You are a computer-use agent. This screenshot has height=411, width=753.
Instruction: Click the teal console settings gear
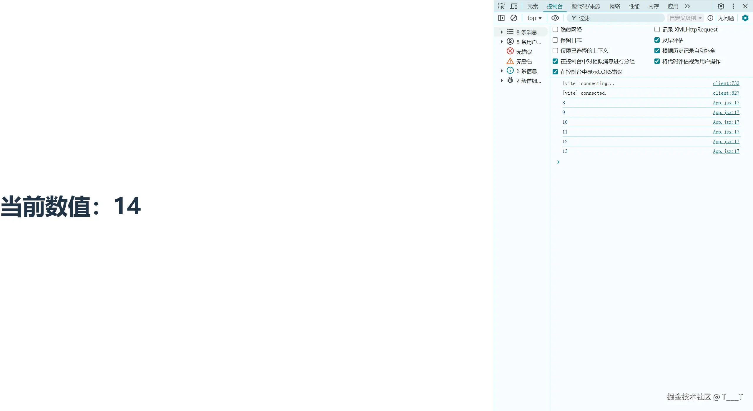coord(745,18)
